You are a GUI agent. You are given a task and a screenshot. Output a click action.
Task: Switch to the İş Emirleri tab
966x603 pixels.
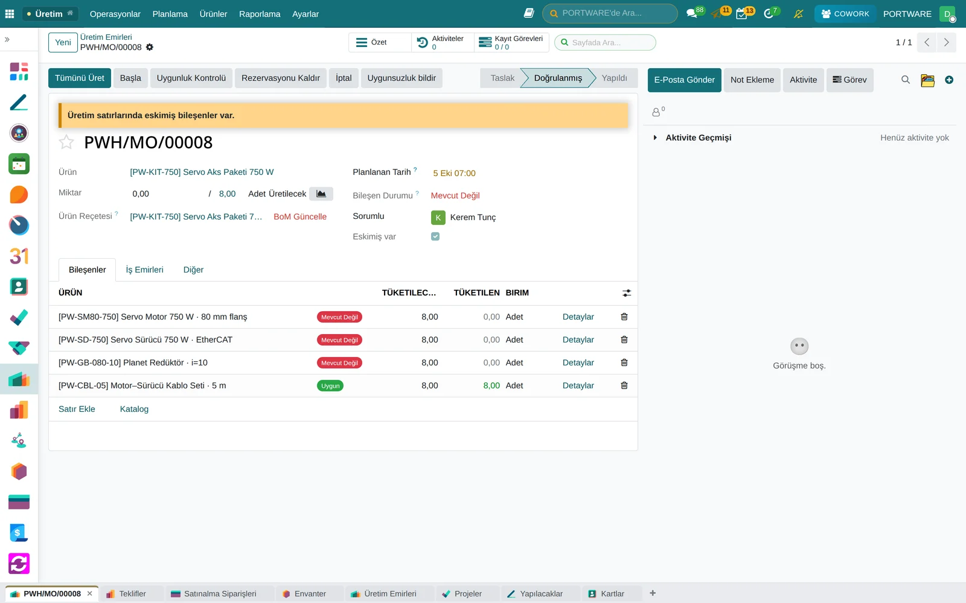(x=144, y=270)
